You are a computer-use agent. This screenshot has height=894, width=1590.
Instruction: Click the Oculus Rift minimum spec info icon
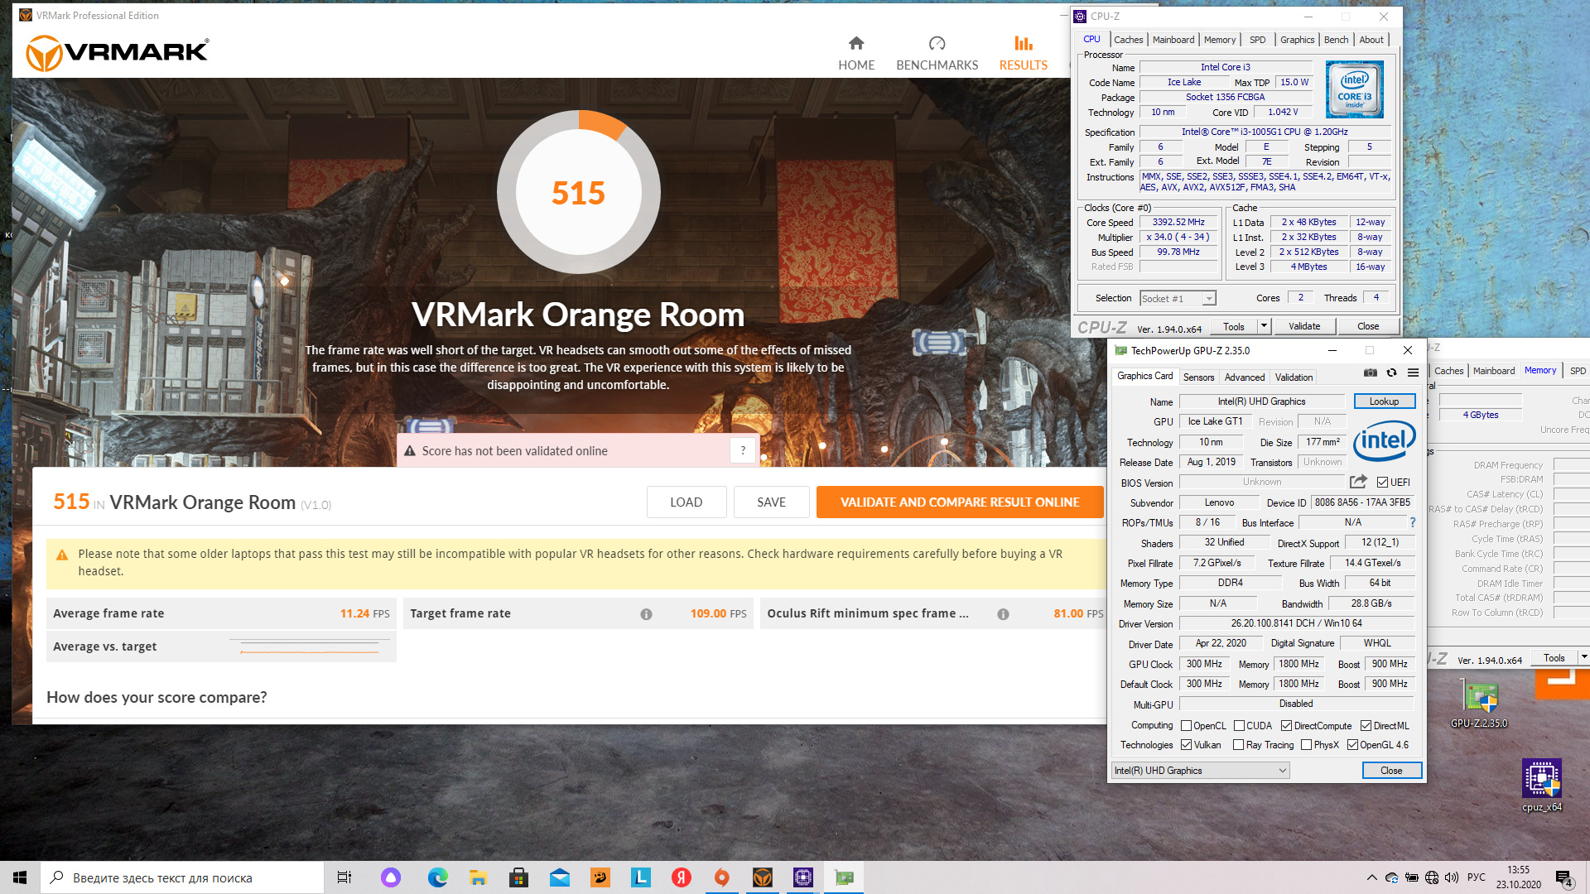[1003, 614]
